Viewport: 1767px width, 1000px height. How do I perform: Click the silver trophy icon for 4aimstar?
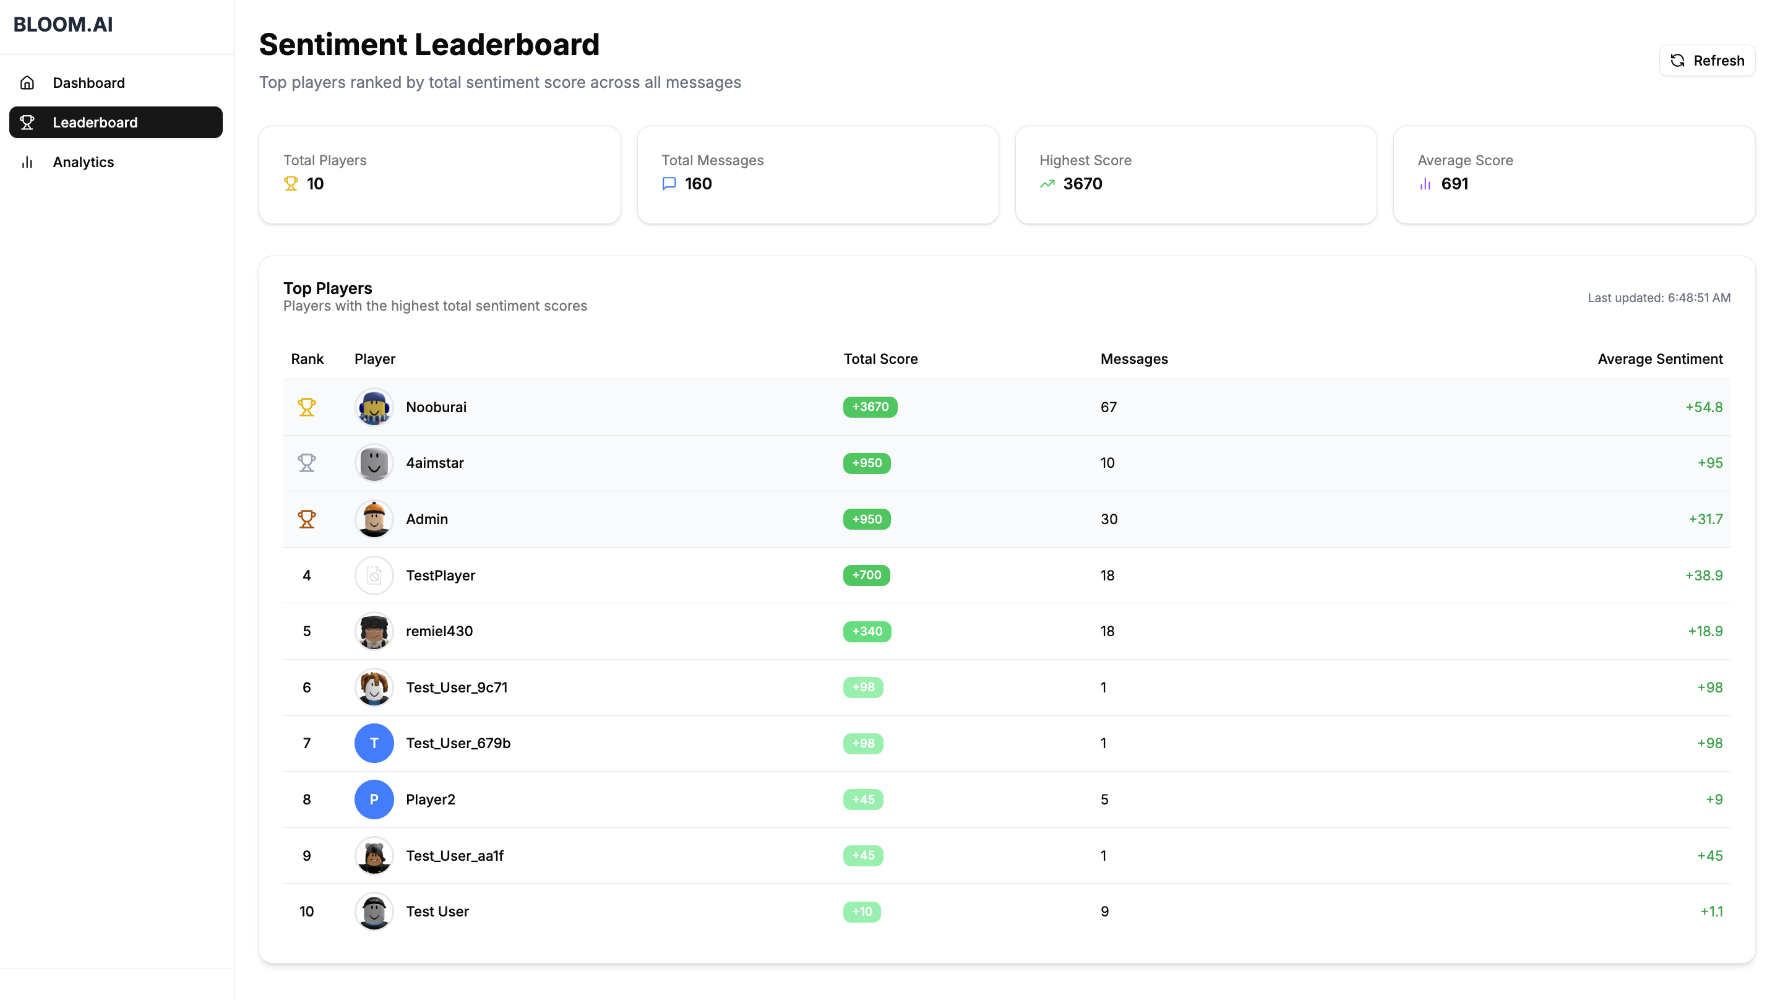click(306, 463)
